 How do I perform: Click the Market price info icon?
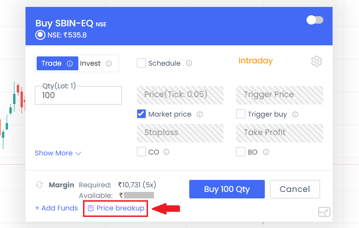point(199,114)
